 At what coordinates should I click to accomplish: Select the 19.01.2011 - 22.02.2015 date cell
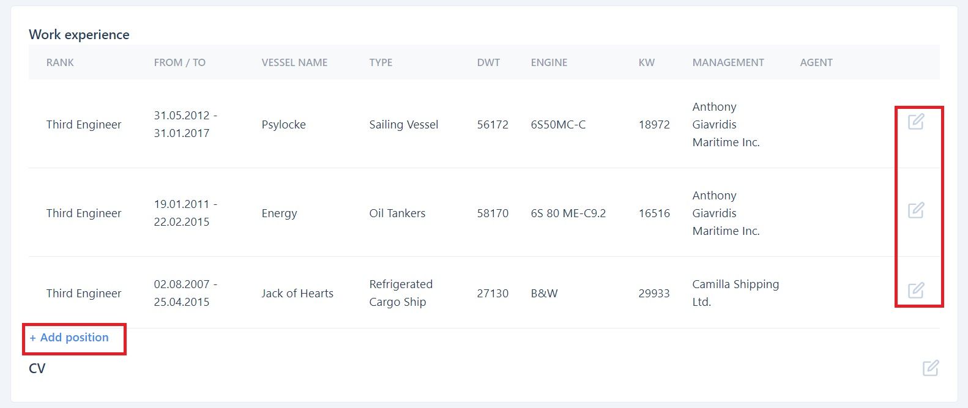(x=185, y=213)
